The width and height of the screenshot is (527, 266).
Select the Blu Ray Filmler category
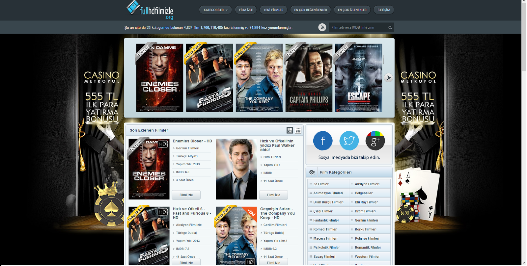[x=370, y=202]
